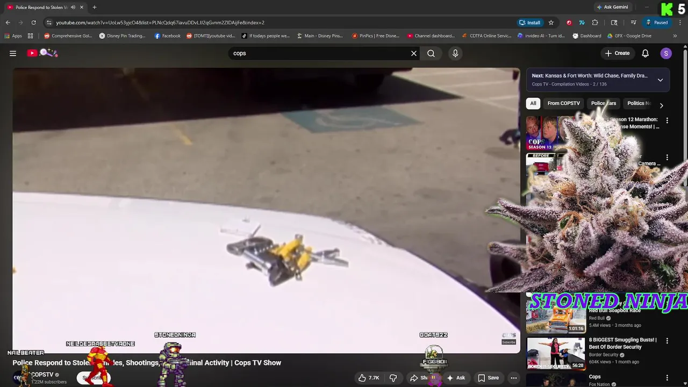Open the GFX Google Drive bookmark
688x387 pixels.
pos(629,36)
